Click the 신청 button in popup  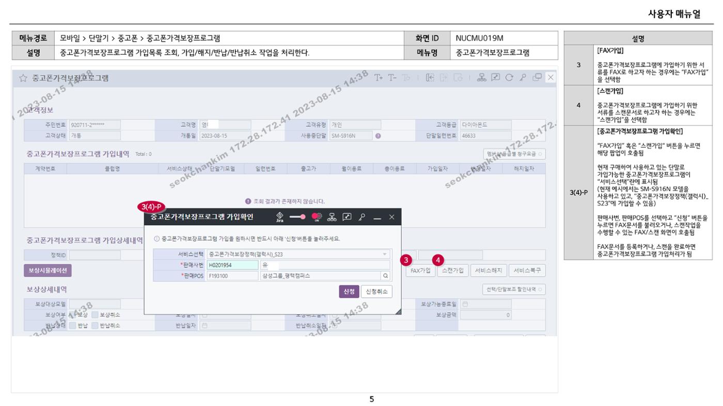point(349,292)
